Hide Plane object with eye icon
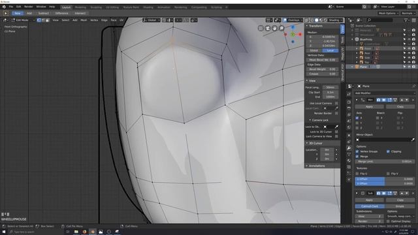 tap(410, 67)
